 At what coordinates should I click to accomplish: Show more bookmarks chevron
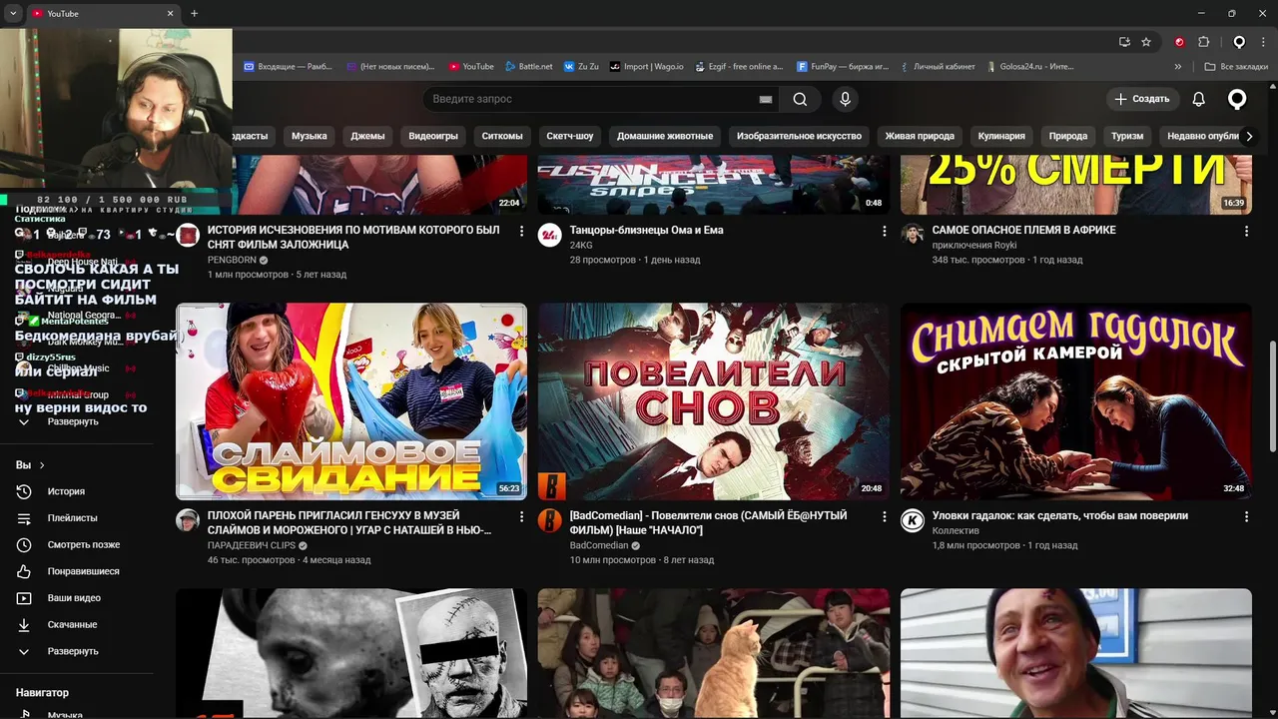click(1178, 67)
